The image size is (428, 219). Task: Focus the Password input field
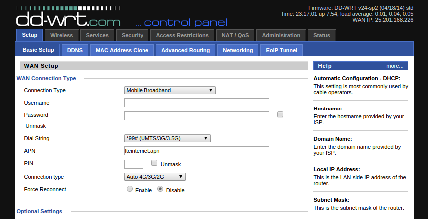196,116
